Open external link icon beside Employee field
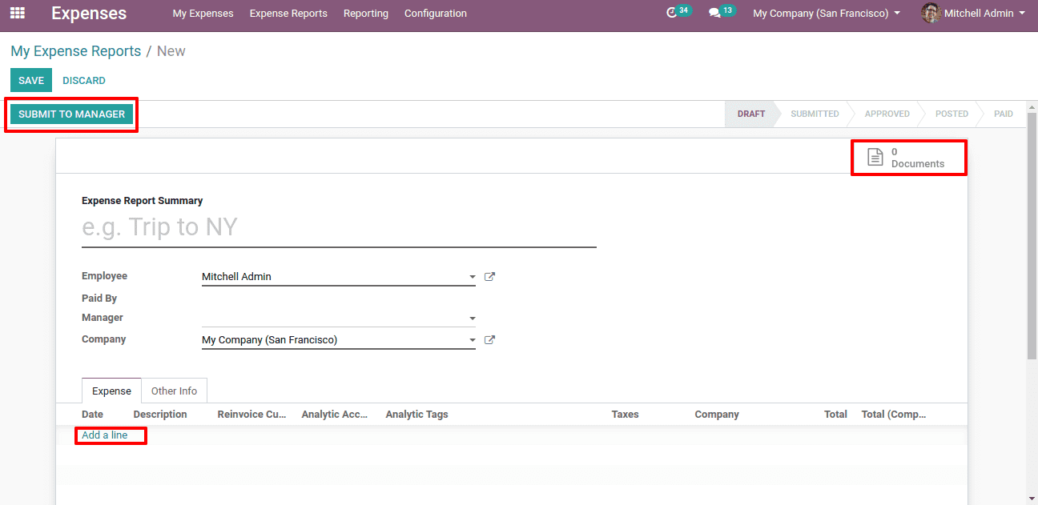 point(490,277)
